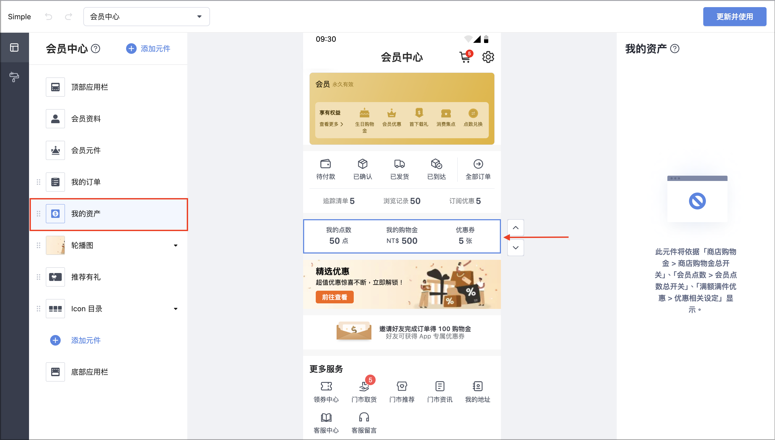775x440 pixels.
Task: Click the 首下载礼 benefit icon
Action: 419,113
